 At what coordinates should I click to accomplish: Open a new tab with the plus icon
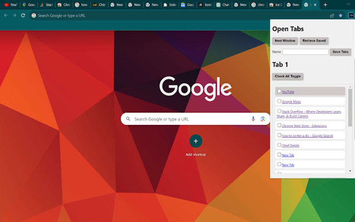point(325,5)
